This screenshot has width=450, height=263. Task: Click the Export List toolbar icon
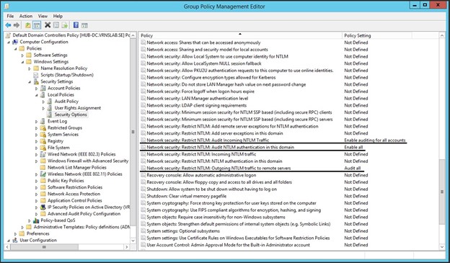tap(65, 25)
